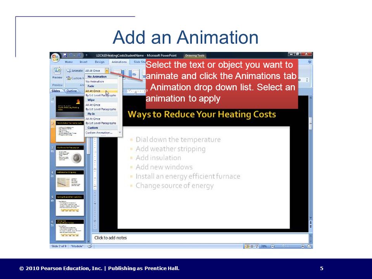
Task: Click slide title 'Ways to Reduce Your Heating Costs'
Action: point(201,114)
